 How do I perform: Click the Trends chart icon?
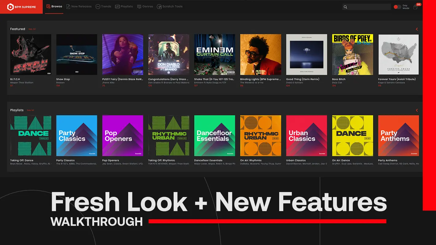pos(98,6)
